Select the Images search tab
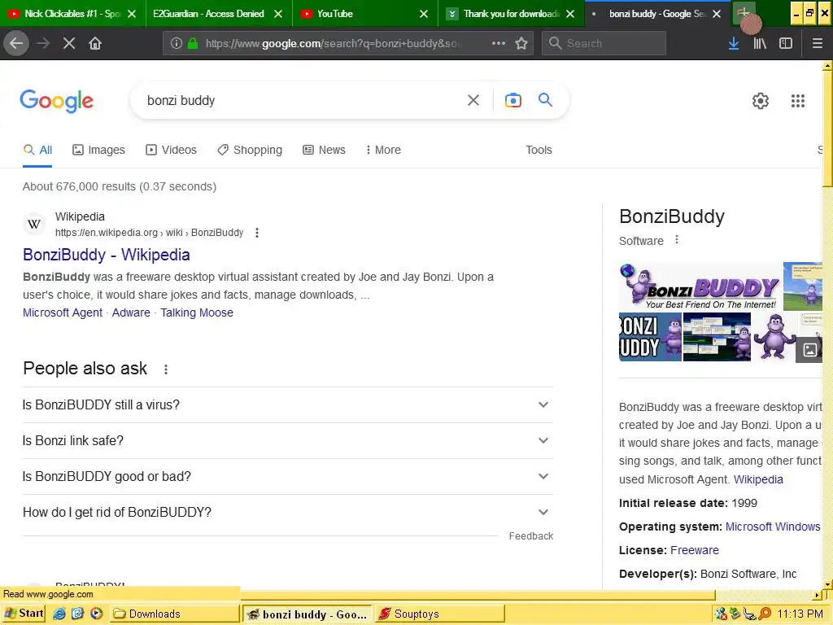 [x=98, y=150]
